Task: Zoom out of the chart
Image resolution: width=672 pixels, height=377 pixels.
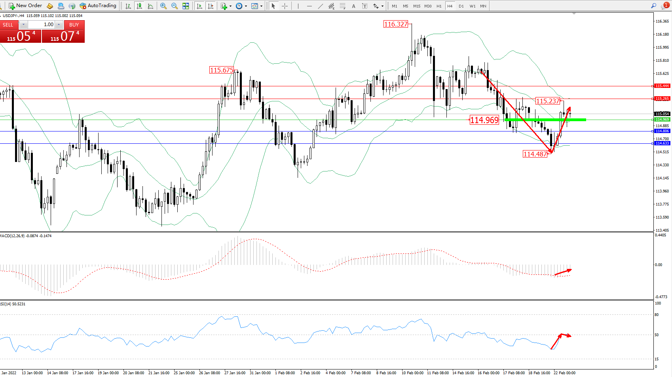Action: click(x=174, y=6)
